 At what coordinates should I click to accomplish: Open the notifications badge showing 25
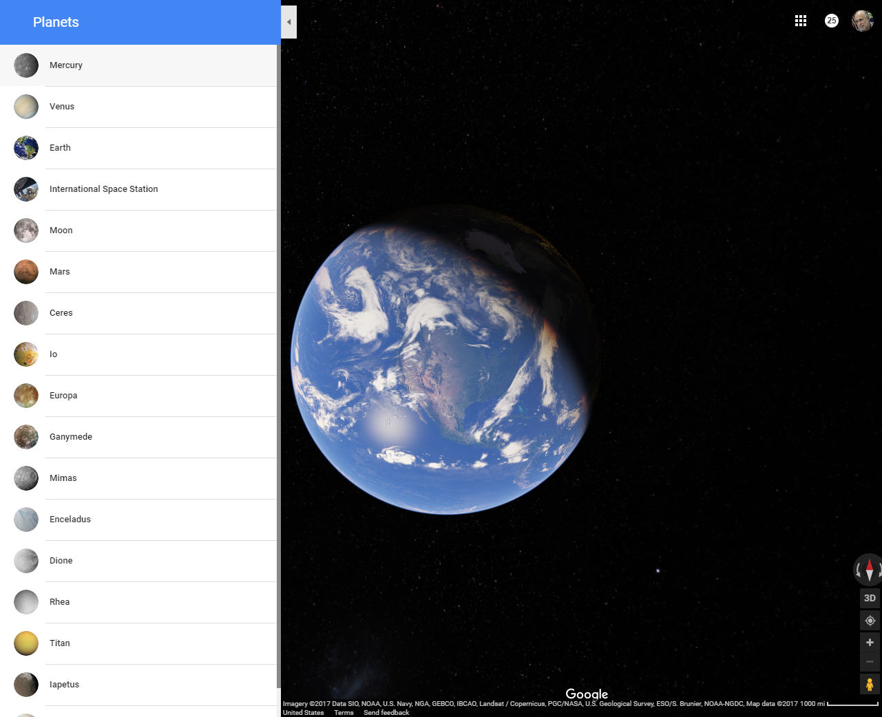click(831, 21)
